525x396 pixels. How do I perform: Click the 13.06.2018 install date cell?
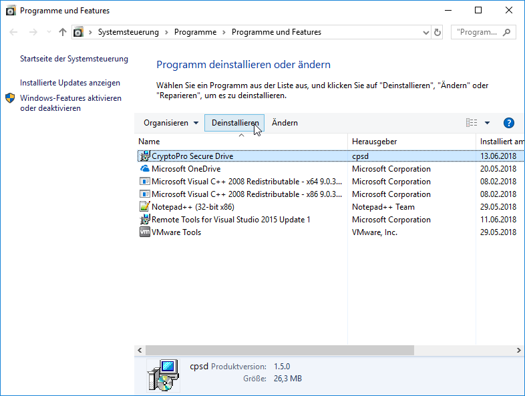[x=498, y=156]
